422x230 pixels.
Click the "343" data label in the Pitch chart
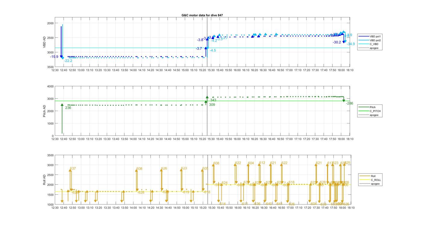point(213,100)
